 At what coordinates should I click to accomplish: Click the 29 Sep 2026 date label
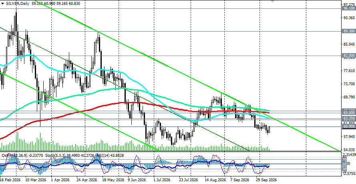[x=266, y=180]
